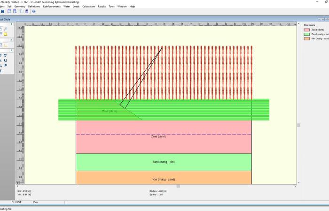This screenshot has width=329, height=211.
Task: Click the horizontal scrollbar thumb below canvas
Action: tap(178, 186)
